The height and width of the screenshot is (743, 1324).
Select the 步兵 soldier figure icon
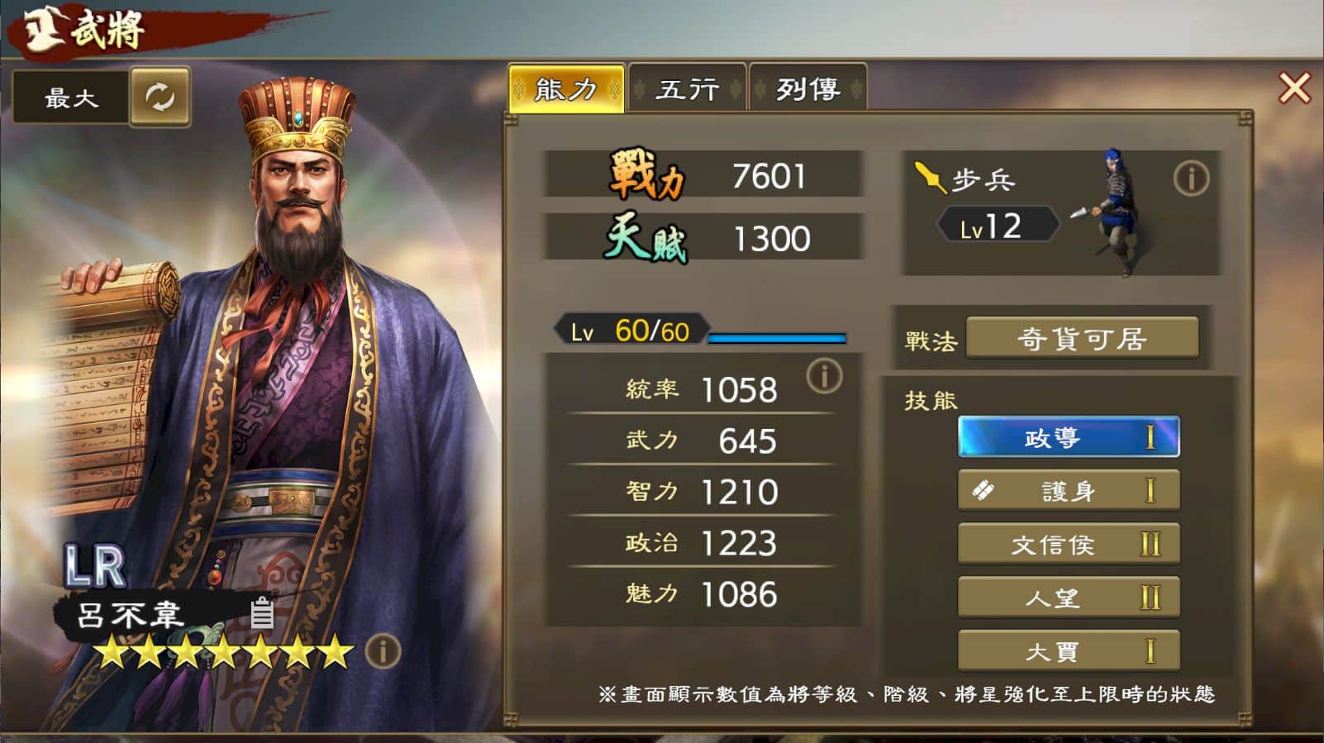point(1112,212)
